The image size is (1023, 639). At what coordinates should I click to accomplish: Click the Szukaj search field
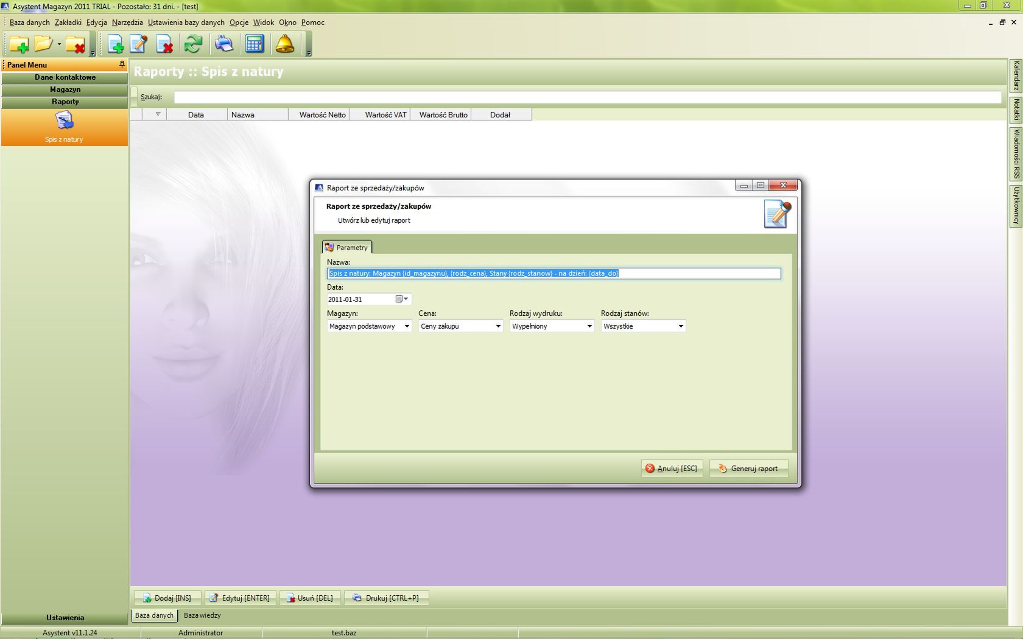pyautogui.click(x=588, y=97)
